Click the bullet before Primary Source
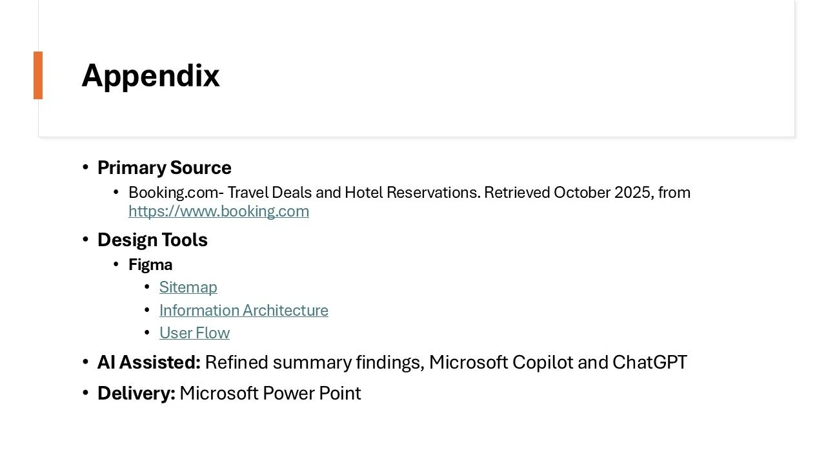Viewport: 826px width, 464px height. coord(85,168)
